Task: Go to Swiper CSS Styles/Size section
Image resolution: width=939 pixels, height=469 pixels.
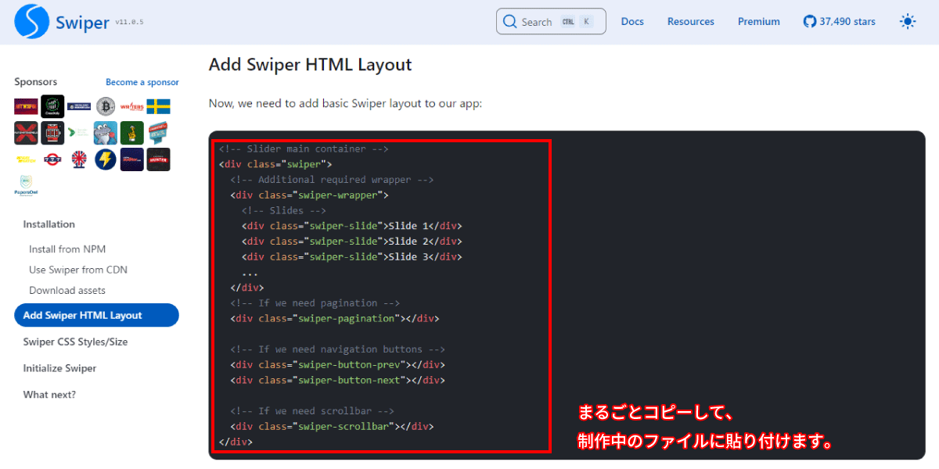Action: tap(75, 342)
